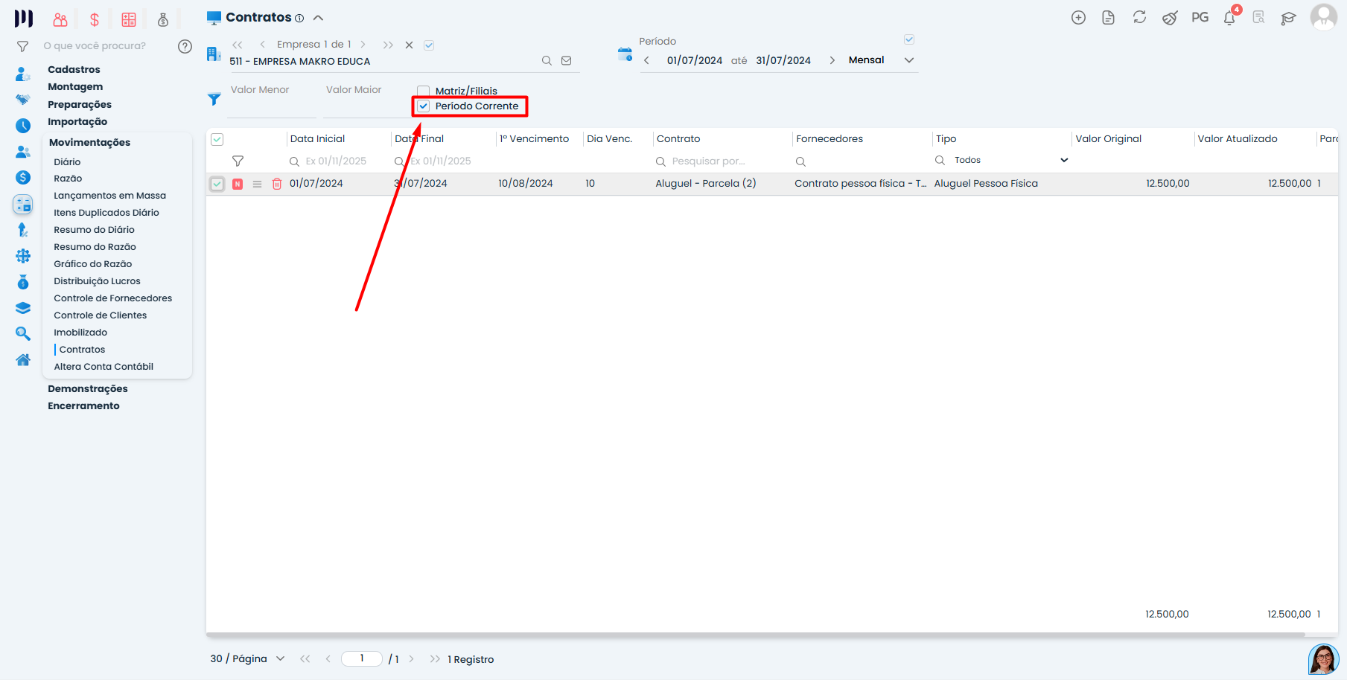Viewport: 1347px width, 680px height.
Task: Enable the Matriz/Filiais checkbox
Action: pos(423,90)
